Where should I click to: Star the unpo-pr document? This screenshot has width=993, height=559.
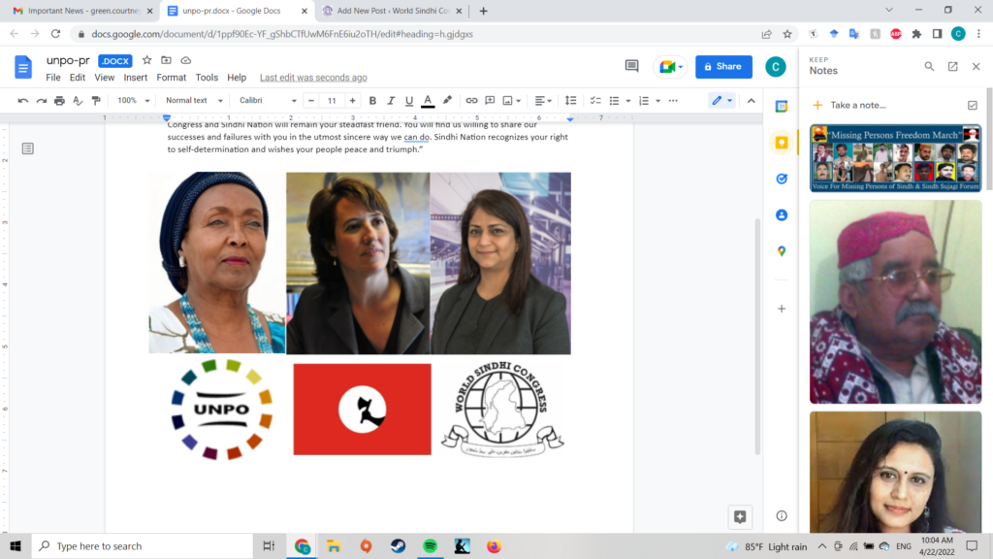147,60
